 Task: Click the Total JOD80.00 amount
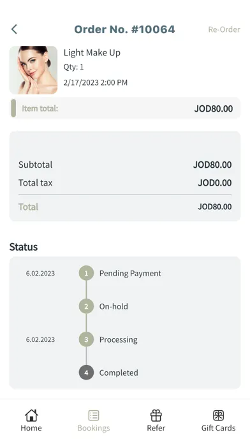pos(215,207)
